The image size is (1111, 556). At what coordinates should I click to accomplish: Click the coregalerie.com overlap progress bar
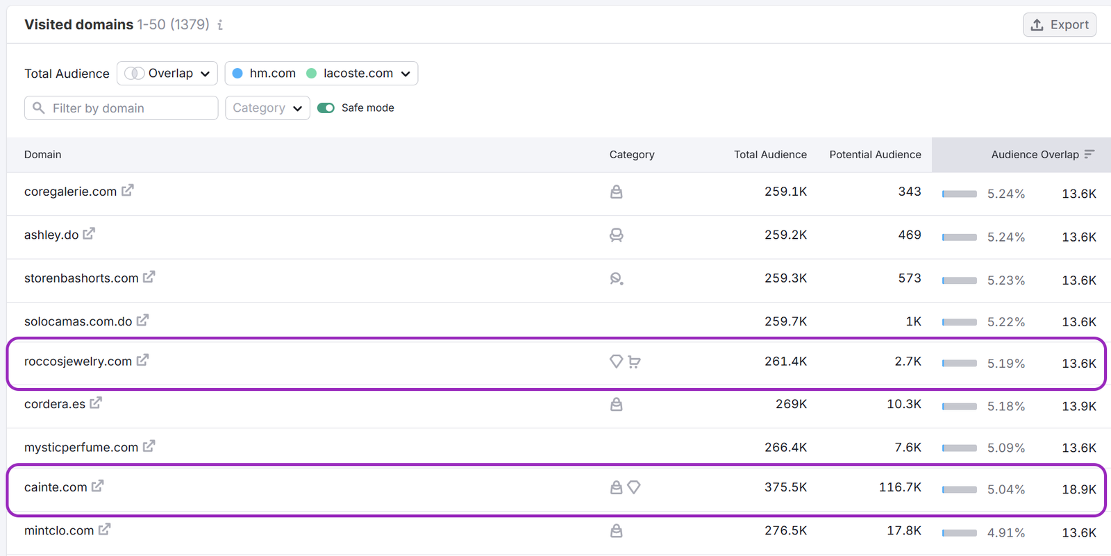[x=960, y=194]
